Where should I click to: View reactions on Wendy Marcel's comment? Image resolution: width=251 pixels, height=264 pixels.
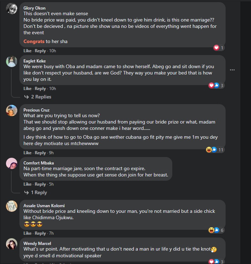216,262
